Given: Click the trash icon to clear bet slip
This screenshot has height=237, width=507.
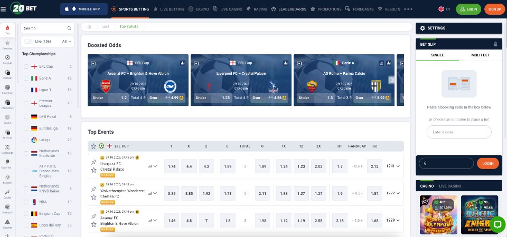Looking at the screenshot, I should (x=495, y=44).
